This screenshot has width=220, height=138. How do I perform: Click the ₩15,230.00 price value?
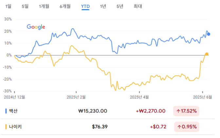[93, 111]
